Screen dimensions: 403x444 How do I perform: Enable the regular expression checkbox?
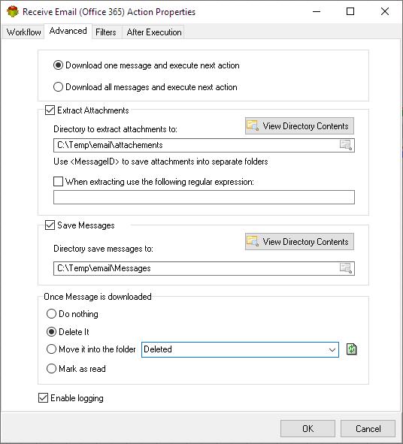[x=58, y=182]
